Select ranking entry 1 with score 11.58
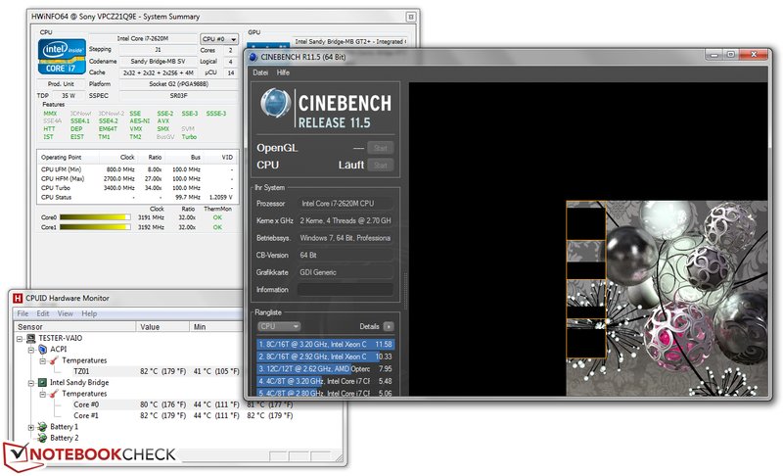Image resolution: width=783 pixels, height=476 pixels. click(x=326, y=344)
